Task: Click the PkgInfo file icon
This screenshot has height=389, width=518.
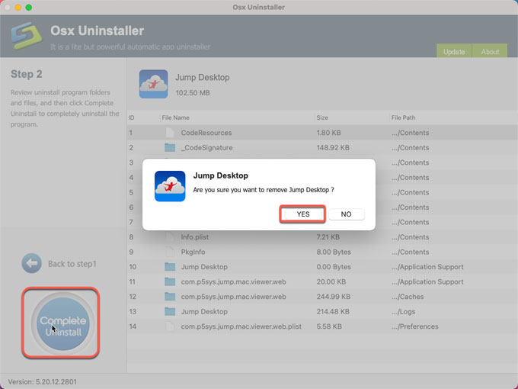Action: [x=170, y=252]
